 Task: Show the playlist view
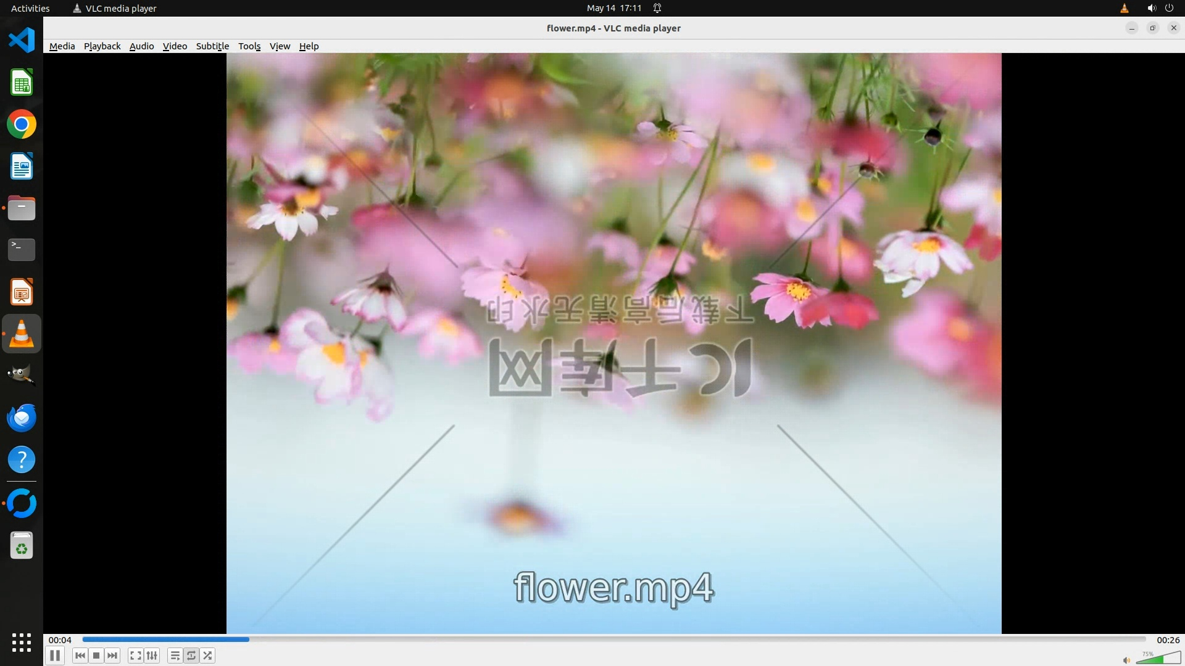pyautogui.click(x=175, y=656)
